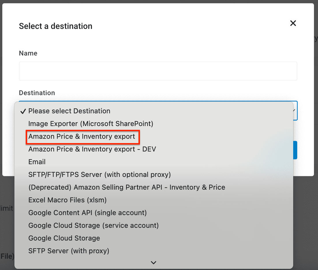Choose SFTP/FTP/FTPS Server (with optional proxy)
Viewport: 318px width, 270px height.
99,175
